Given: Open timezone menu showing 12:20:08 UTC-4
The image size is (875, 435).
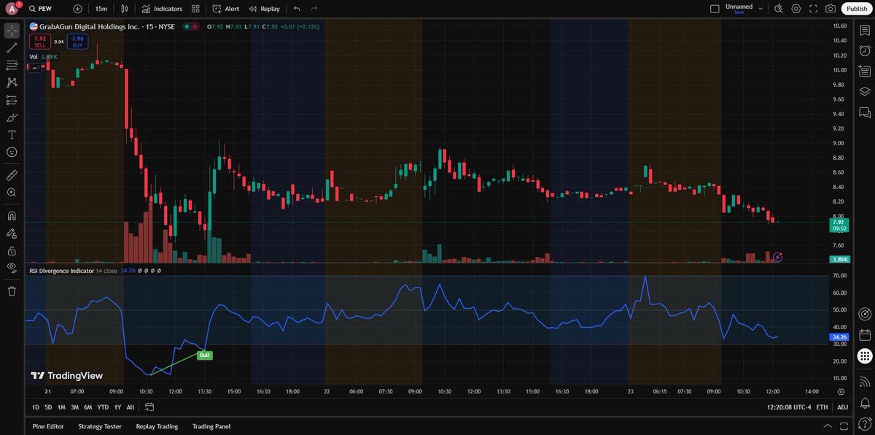Looking at the screenshot, I should click(787, 407).
